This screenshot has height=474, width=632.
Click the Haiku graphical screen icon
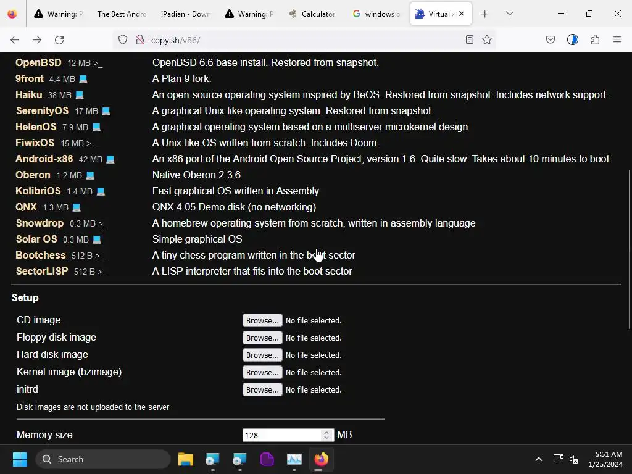coord(80,95)
